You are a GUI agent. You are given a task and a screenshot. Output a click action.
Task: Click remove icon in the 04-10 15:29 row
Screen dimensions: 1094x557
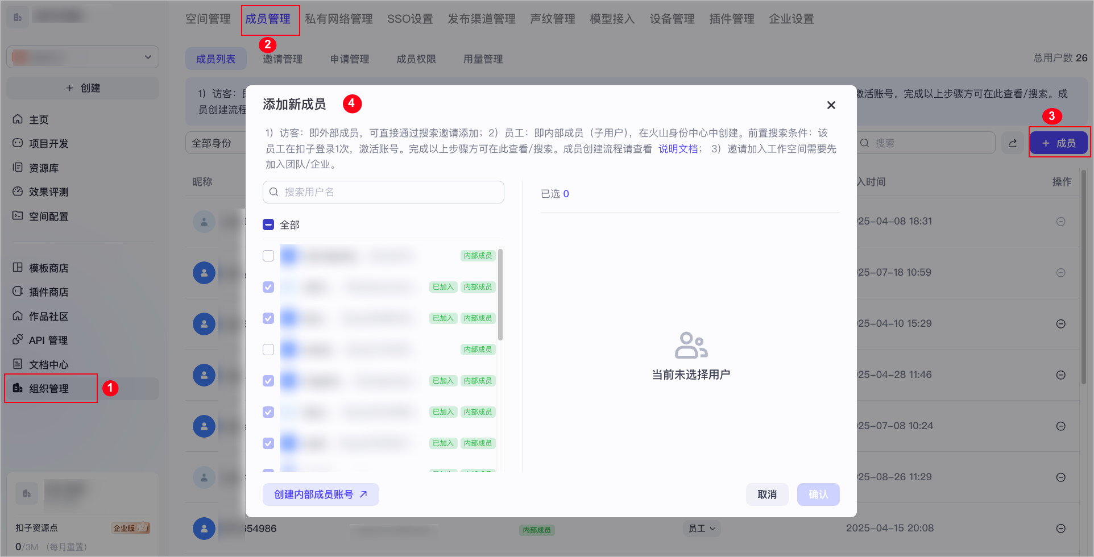(x=1061, y=324)
